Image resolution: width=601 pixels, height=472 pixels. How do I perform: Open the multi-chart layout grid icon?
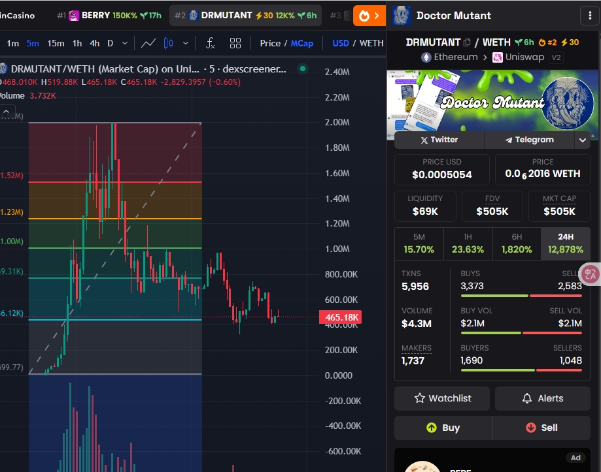235,43
